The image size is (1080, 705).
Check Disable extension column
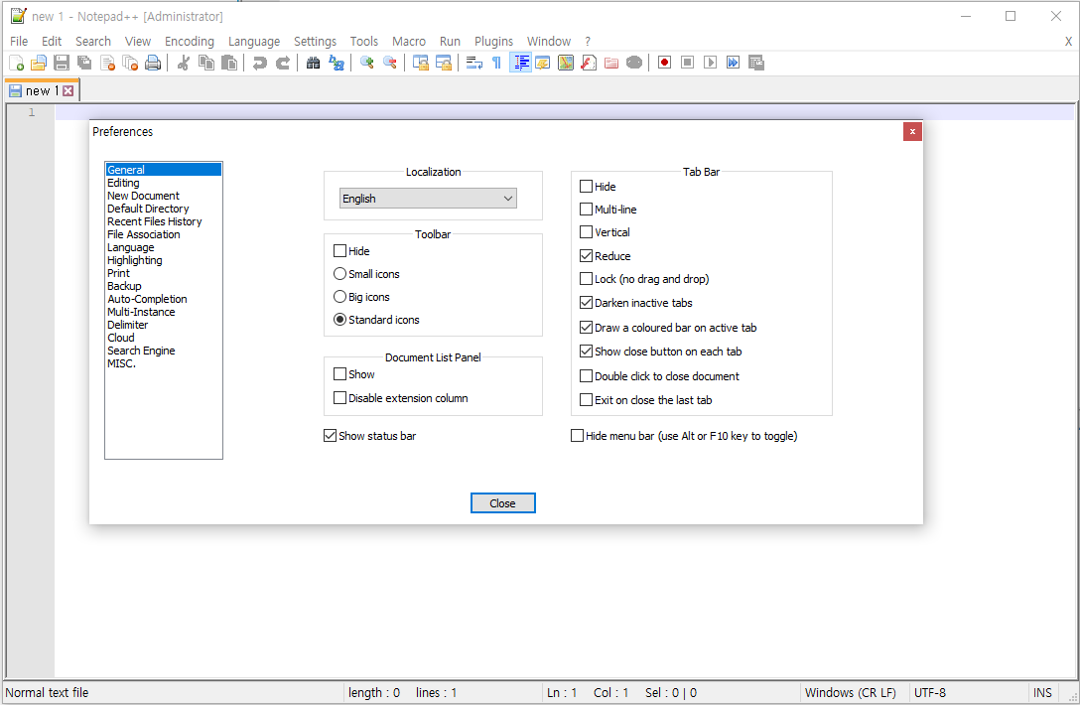[x=339, y=397]
